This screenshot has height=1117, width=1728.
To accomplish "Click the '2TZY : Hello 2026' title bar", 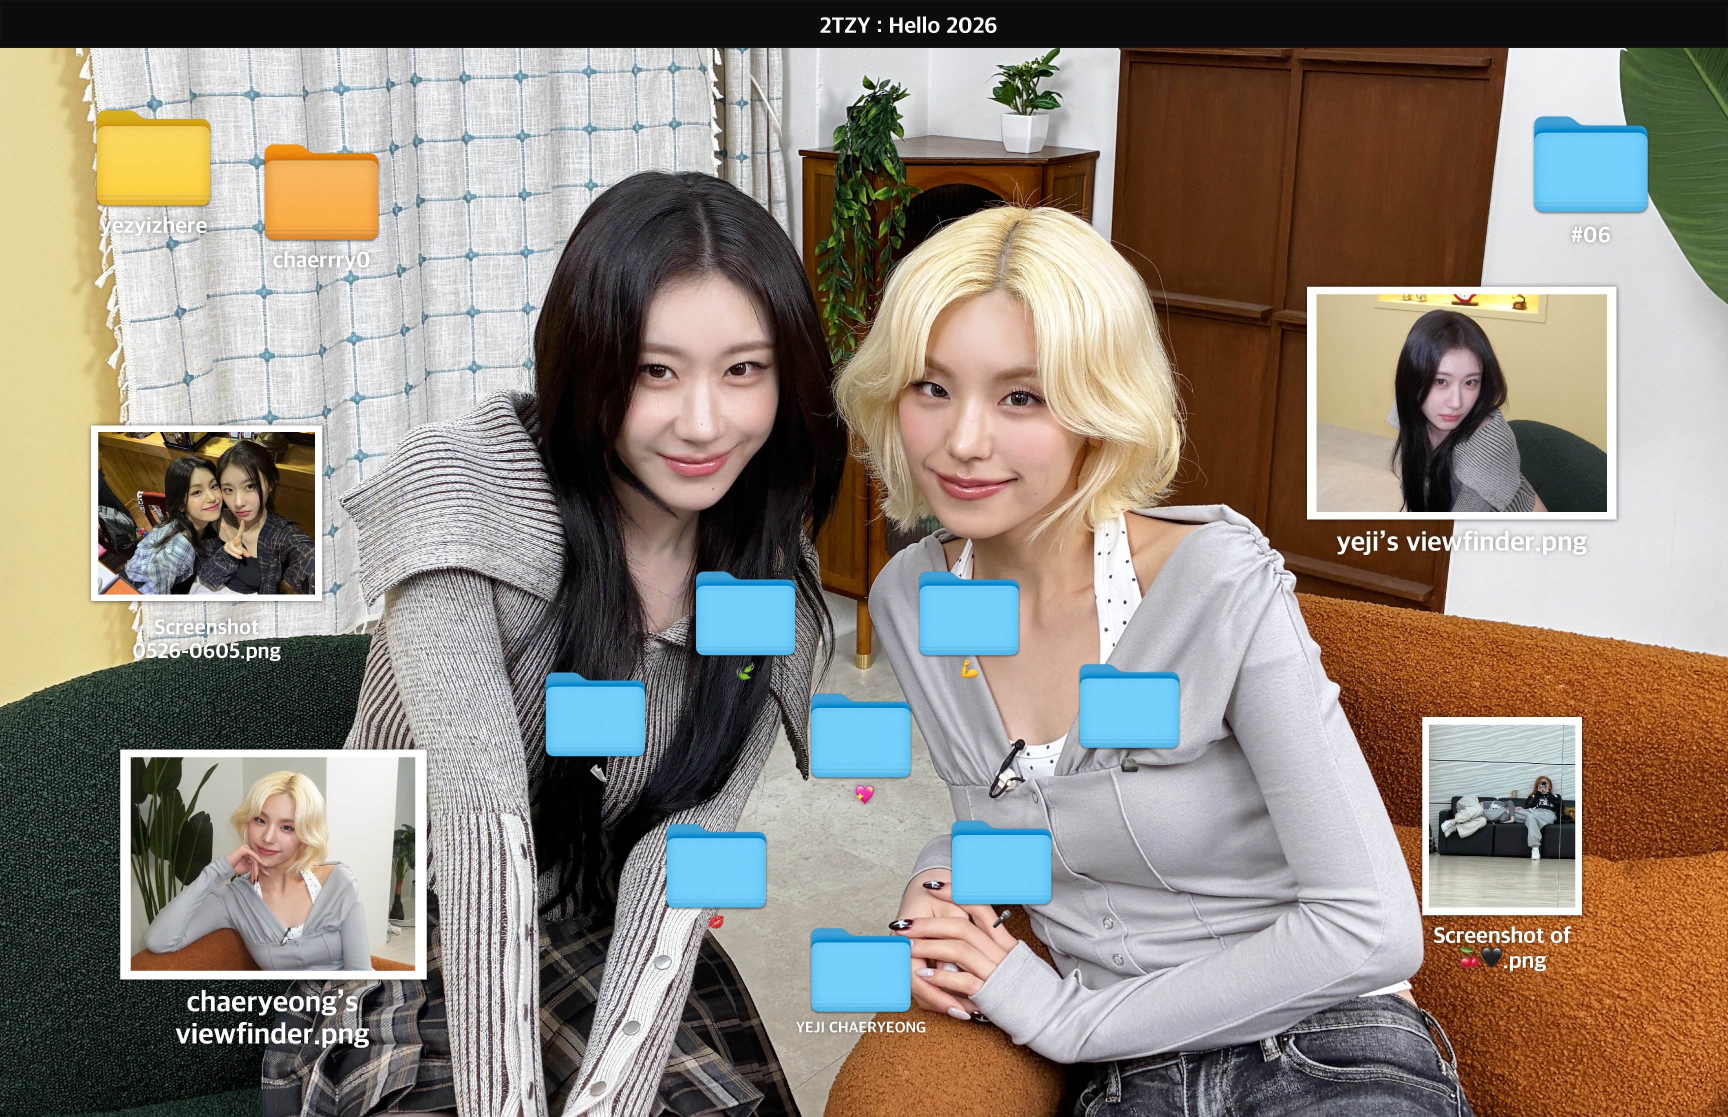I will [908, 24].
